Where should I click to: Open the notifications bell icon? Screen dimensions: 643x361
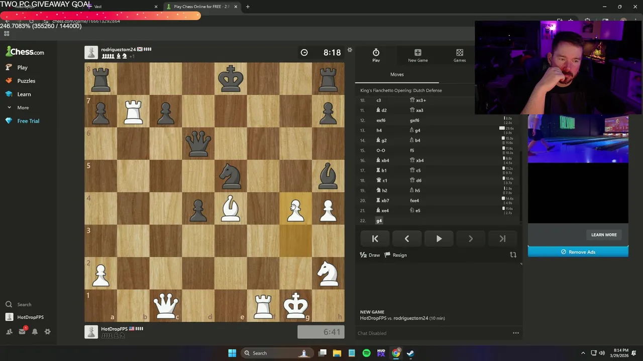click(35, 331)
